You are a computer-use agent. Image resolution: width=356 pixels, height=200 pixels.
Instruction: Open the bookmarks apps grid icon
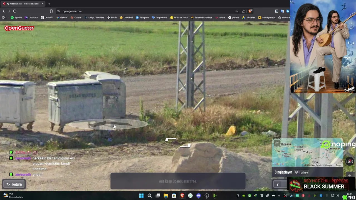(4, 17)
